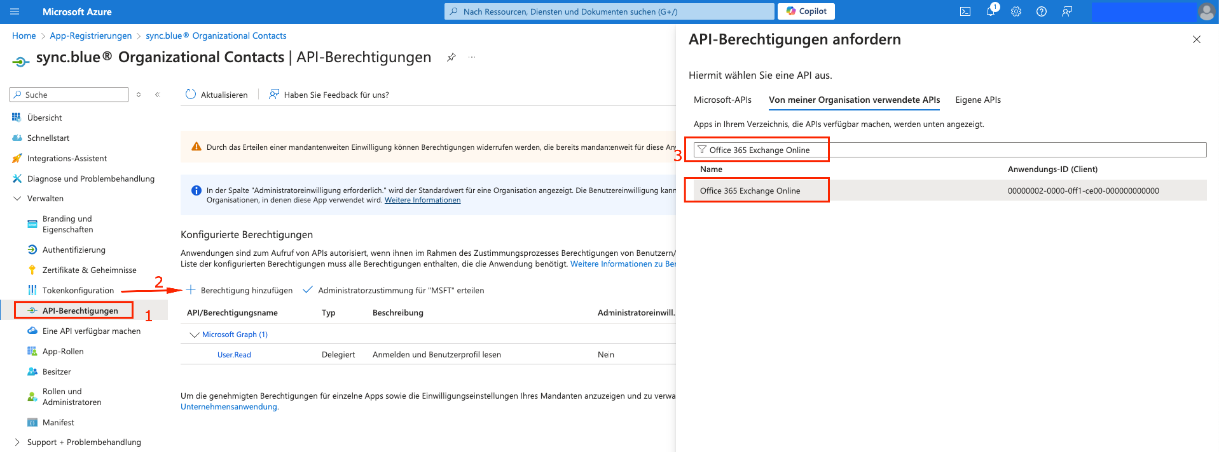Open Eine API verfügbar machen menu item

click(x=92, y=331)
